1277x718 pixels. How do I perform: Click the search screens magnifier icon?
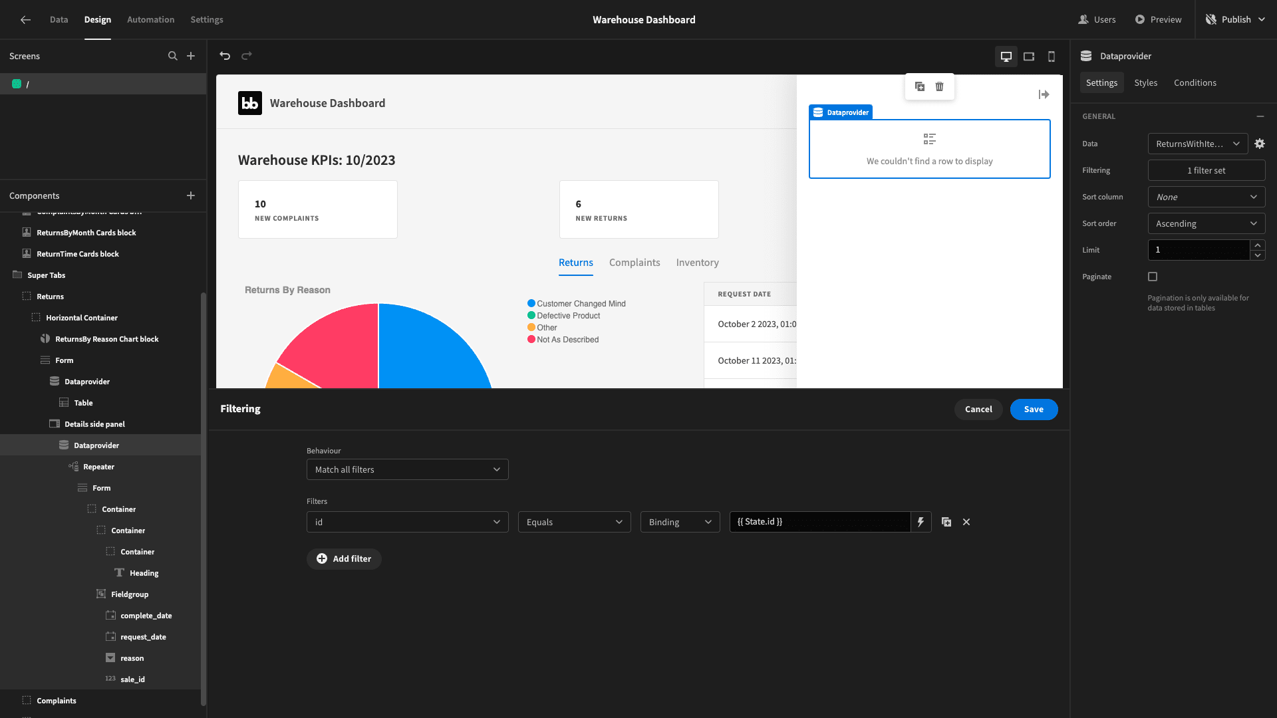click(x=173, y=56)
